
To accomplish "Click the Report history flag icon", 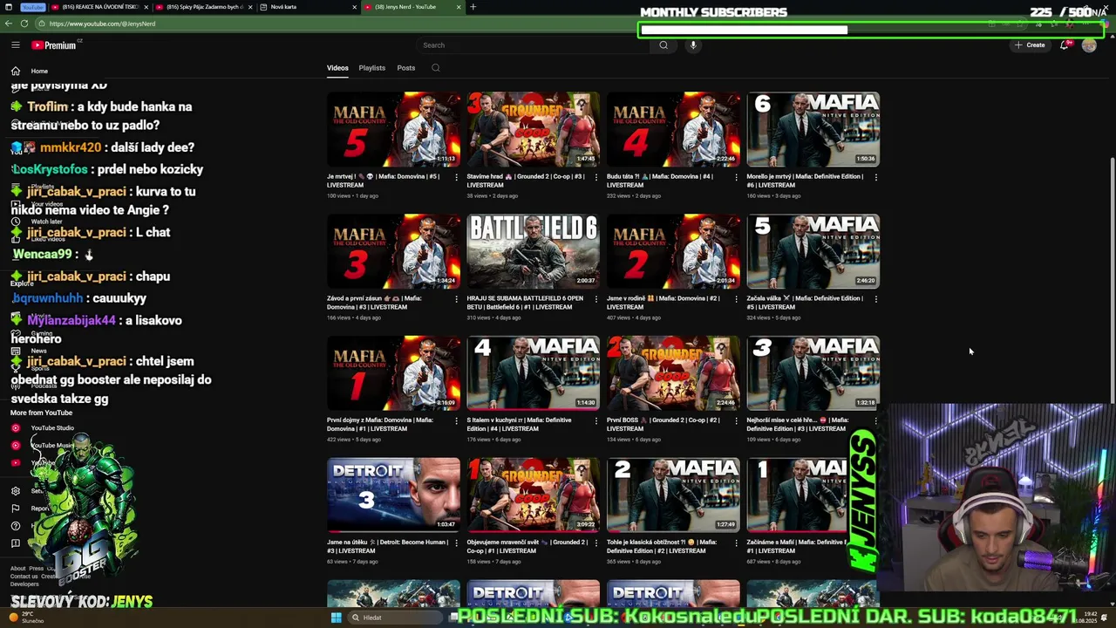I will pyautogui.click(x=16, y=509).
